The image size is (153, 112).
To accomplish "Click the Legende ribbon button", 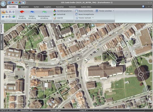I will (x=58, y=18).
